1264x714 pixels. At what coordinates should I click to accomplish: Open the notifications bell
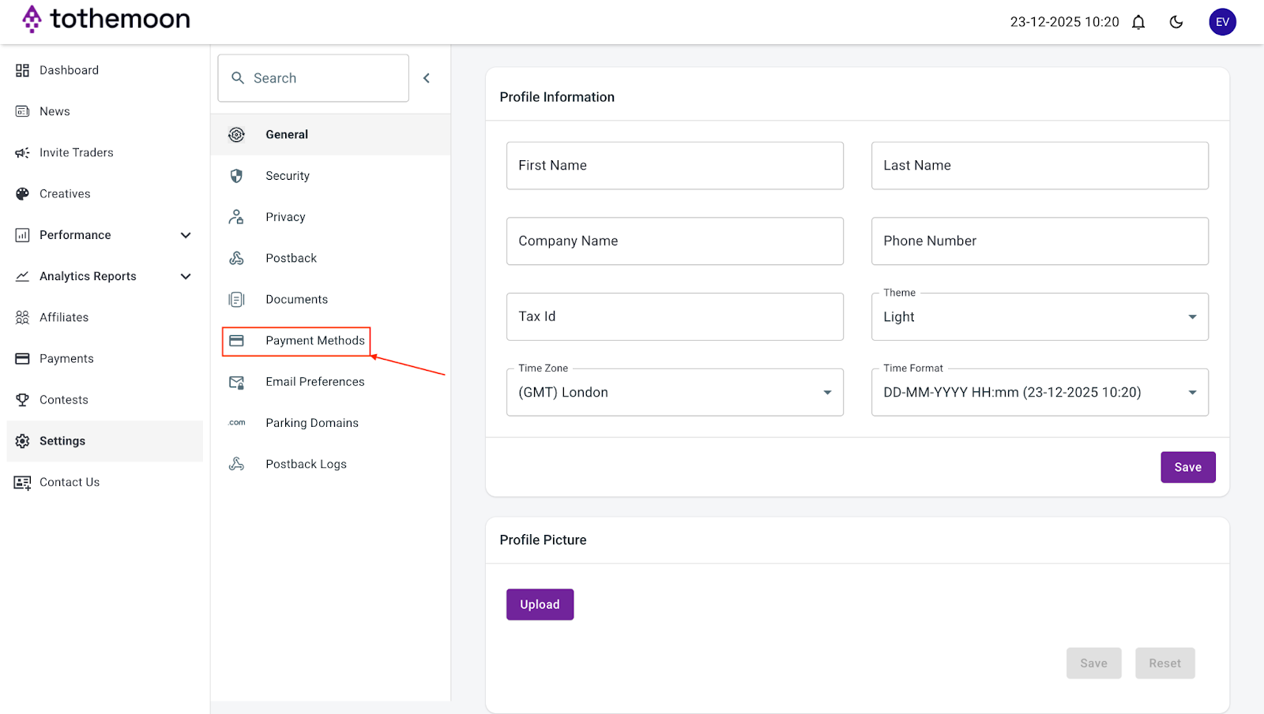(x=1138, y=22)
